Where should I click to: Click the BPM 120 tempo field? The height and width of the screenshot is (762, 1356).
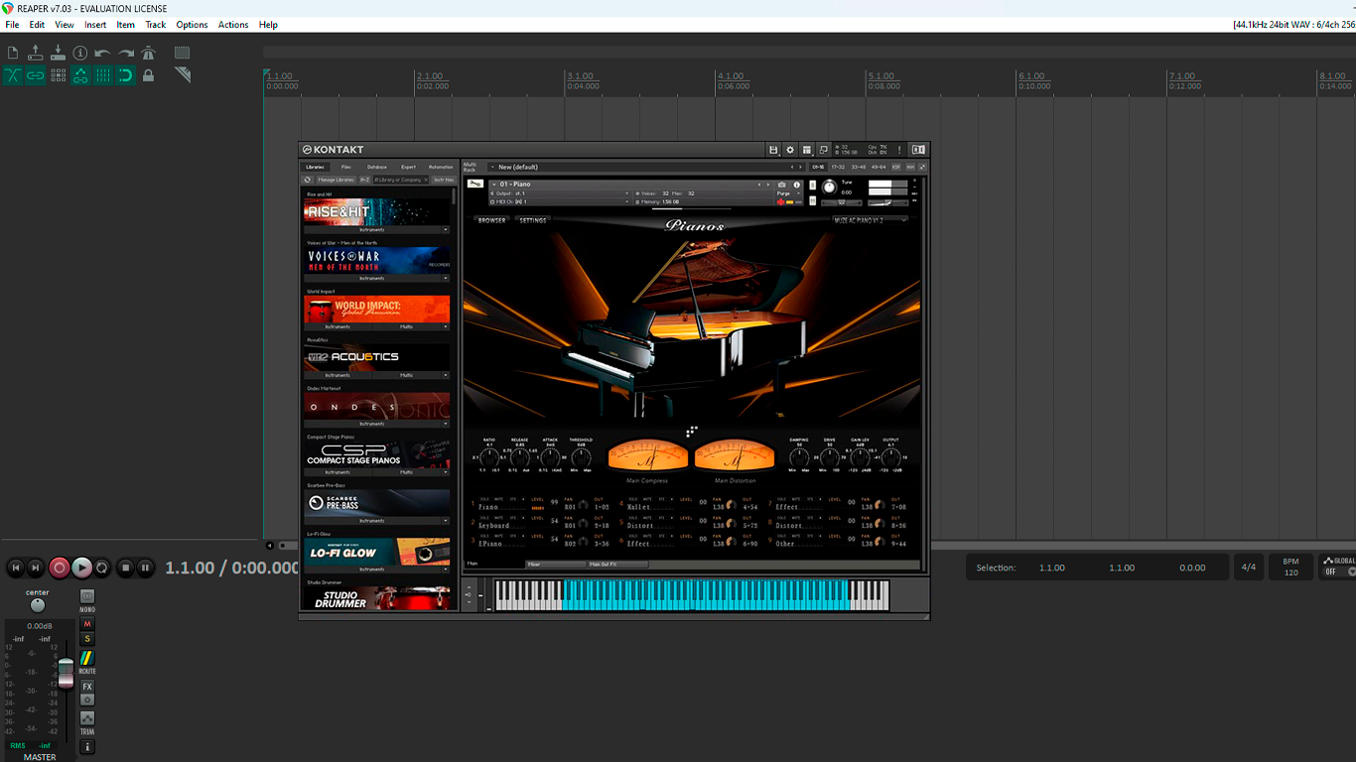(x=1290, y=568)
